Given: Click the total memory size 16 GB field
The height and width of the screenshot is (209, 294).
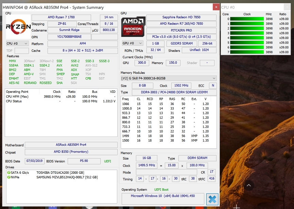Looking at the screenshot, I should (146, 158).
